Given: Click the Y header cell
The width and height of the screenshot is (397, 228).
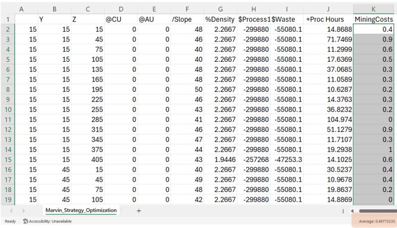Looking at the screenshot, I should coord(55,19).
